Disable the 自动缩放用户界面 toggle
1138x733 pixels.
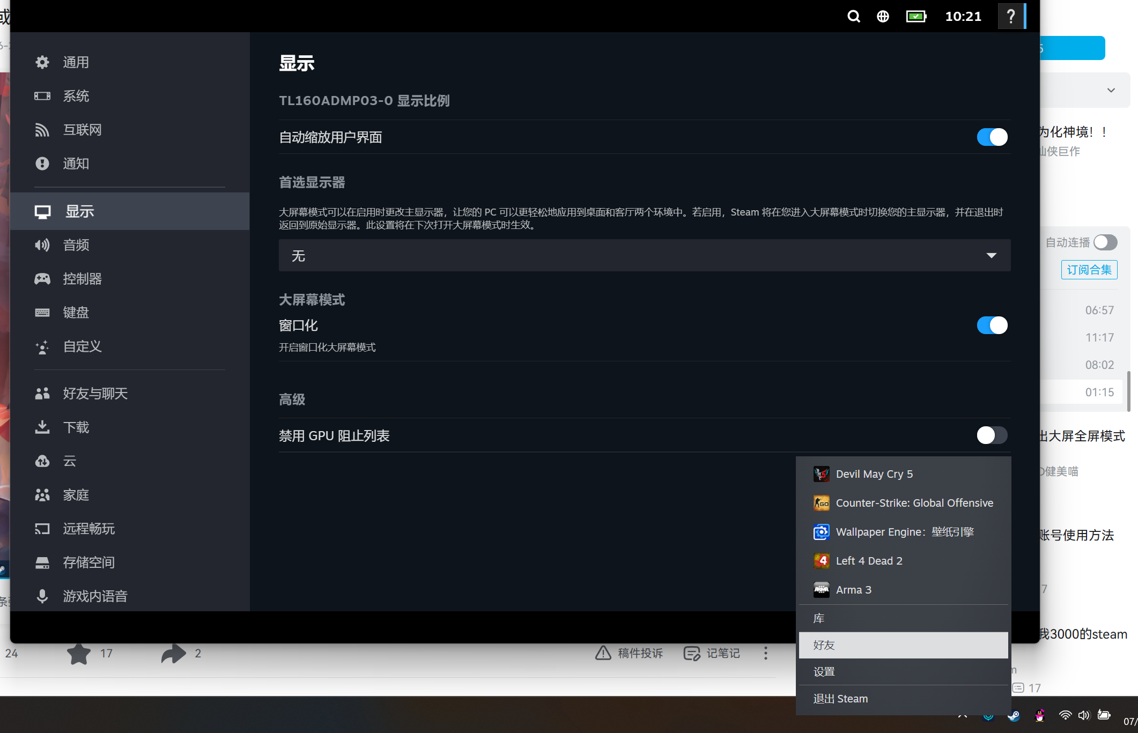991,137
